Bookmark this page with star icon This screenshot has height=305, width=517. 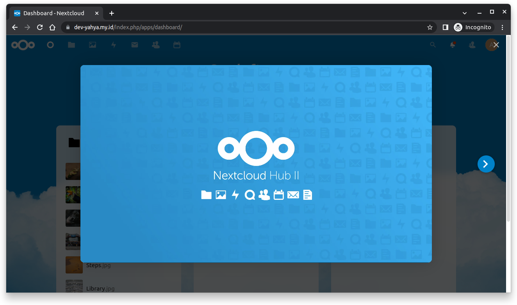430,27
